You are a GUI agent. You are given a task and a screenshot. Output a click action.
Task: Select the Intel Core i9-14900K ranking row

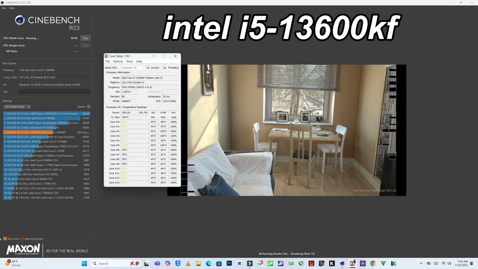click(x=47, y=118)
